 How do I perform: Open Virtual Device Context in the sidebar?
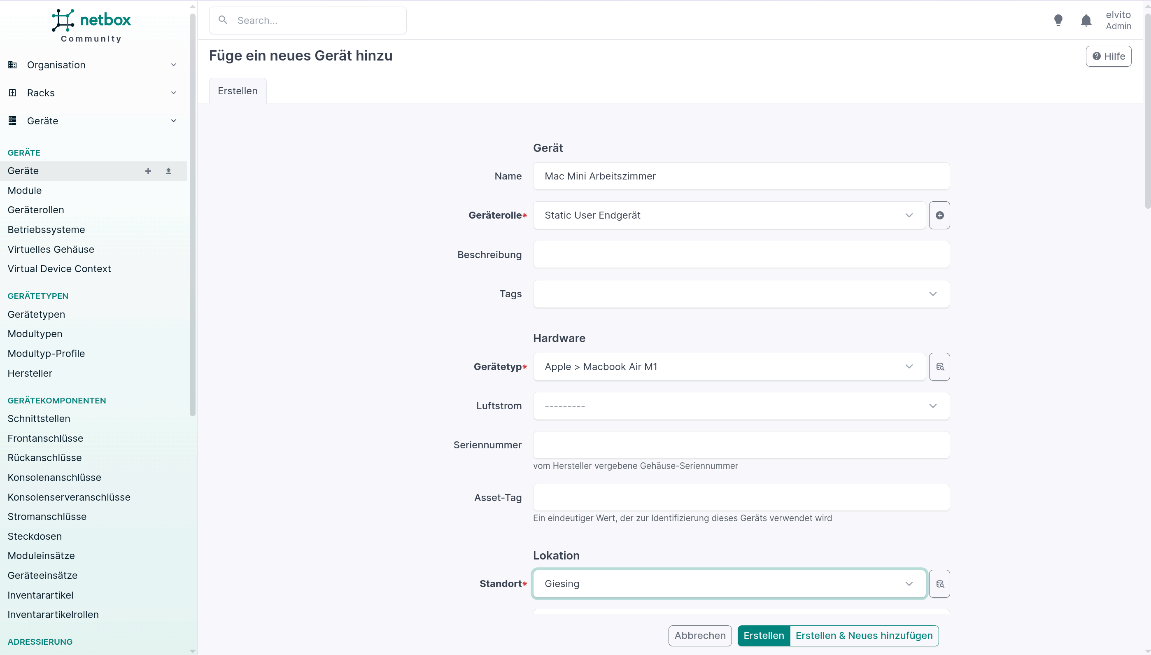coord(59,268)
